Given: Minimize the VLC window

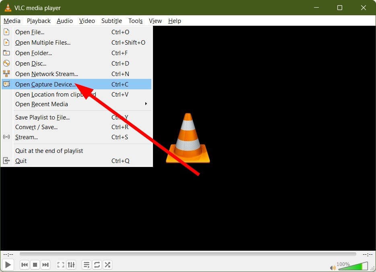Looking at the screenshot, I should (x=316, y=8).
